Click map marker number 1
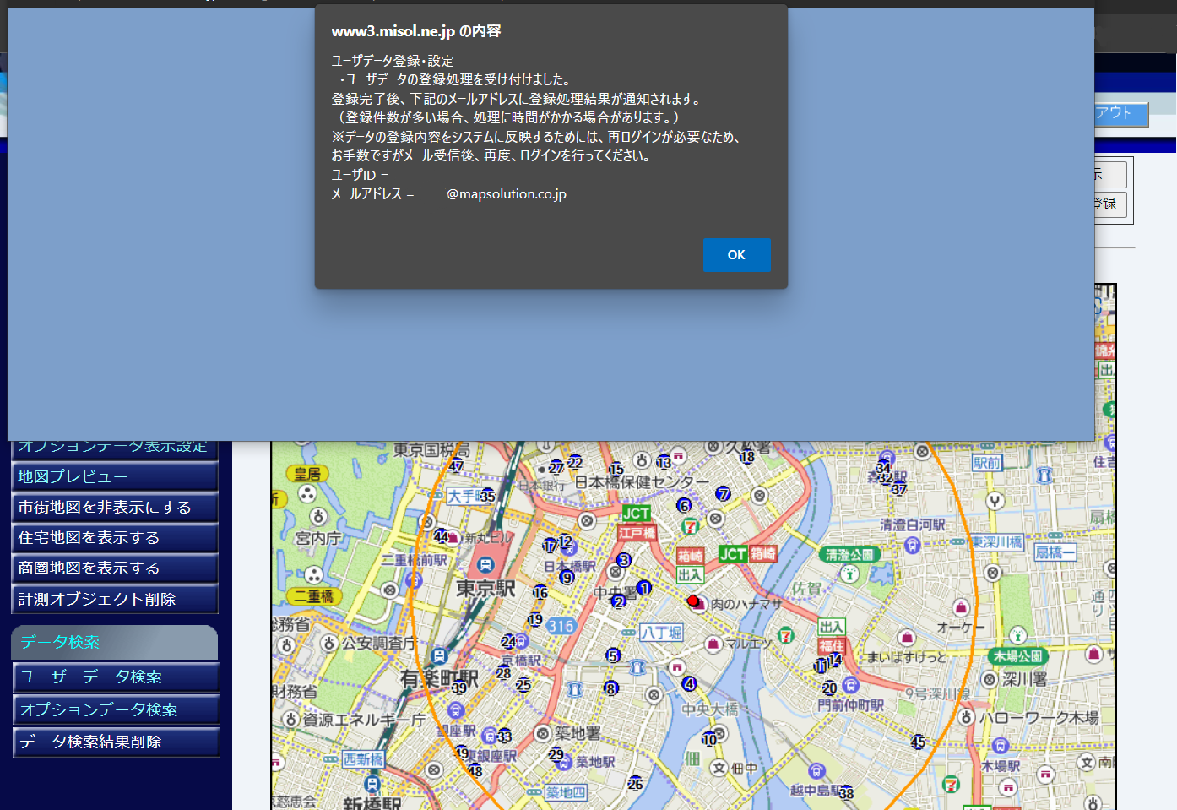Image resolution: width=1177 pixels, height=810 pixels. coord(644,587)
